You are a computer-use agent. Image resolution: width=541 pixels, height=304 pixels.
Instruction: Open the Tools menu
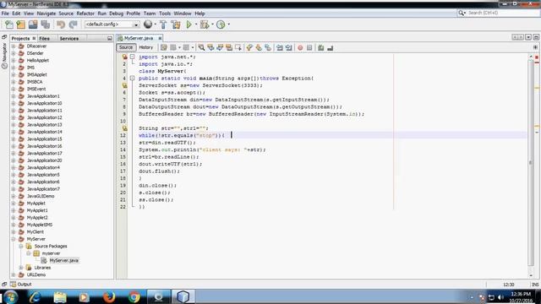pos(165,14)
